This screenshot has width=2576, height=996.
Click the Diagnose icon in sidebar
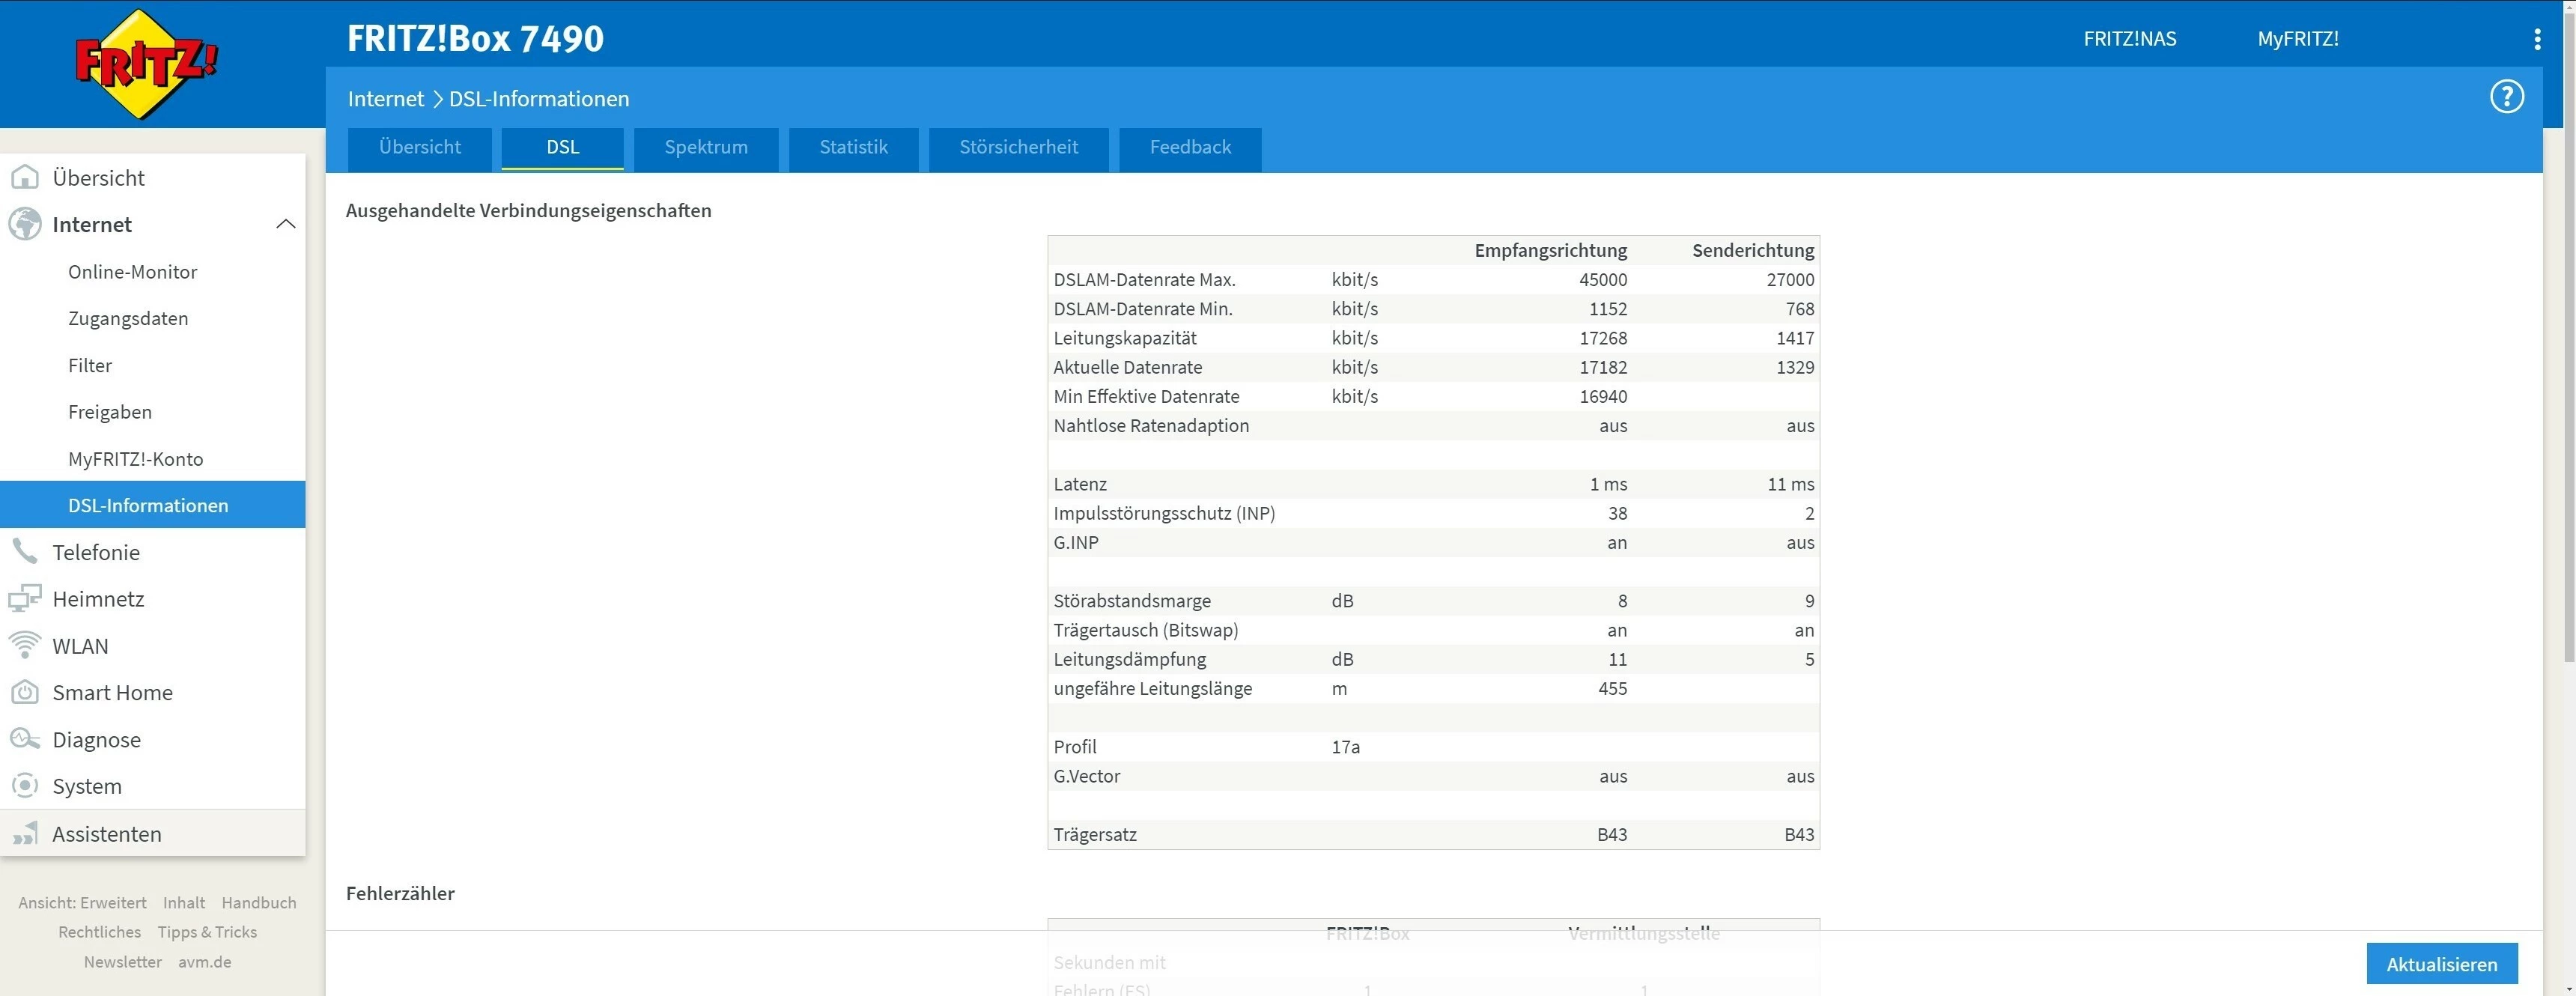[25, 739]
